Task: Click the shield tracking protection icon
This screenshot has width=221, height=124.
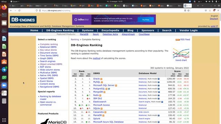Action: pyautogui.click(x=37, y=11)
